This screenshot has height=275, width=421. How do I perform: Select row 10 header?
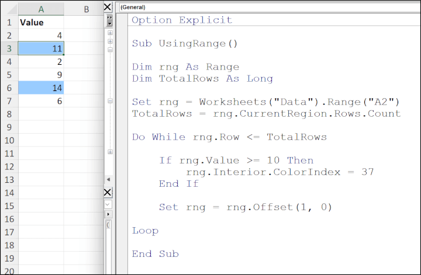click(9, 141)
